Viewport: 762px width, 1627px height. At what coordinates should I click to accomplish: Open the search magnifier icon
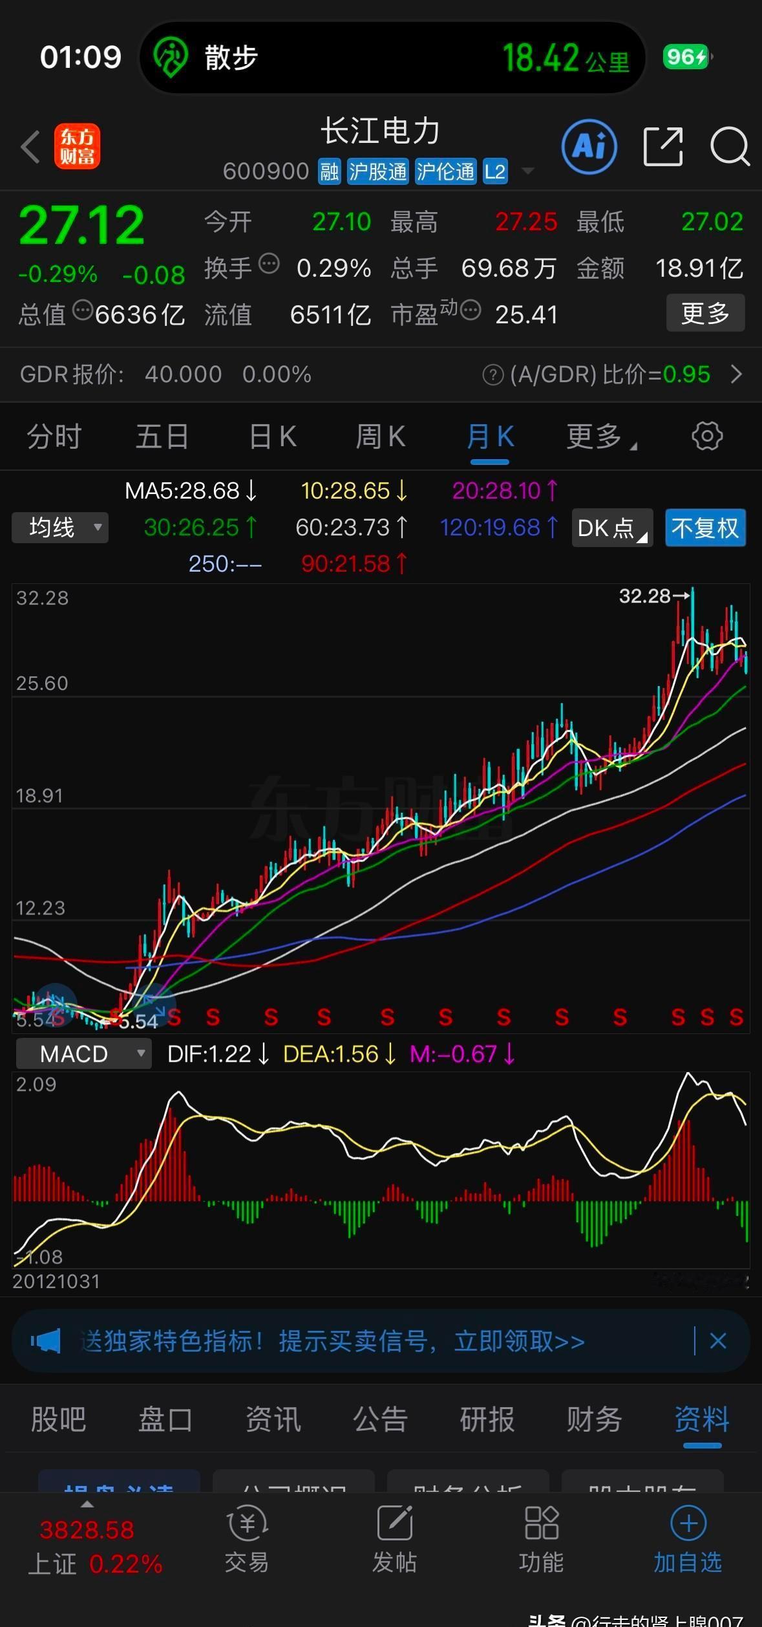(730, 147)
